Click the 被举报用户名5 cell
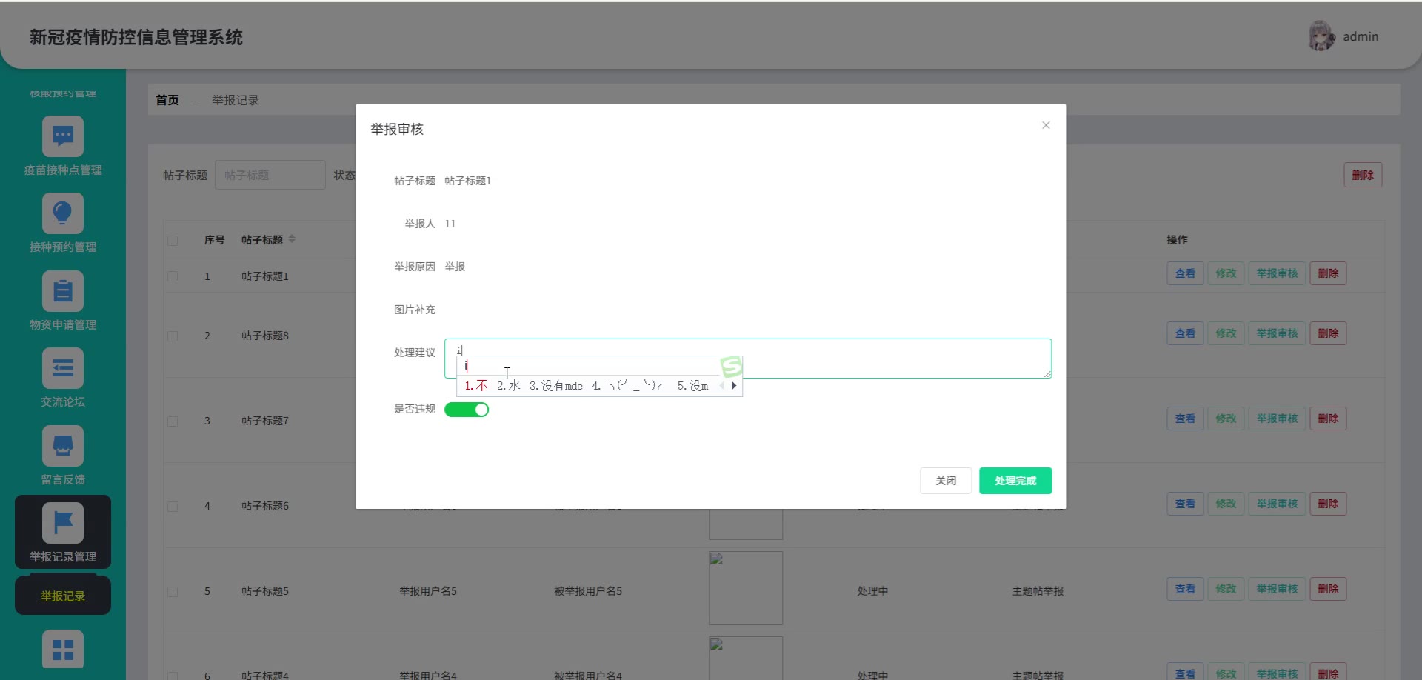This screenshot has width=1422, height=680. (x=588, y=591)
